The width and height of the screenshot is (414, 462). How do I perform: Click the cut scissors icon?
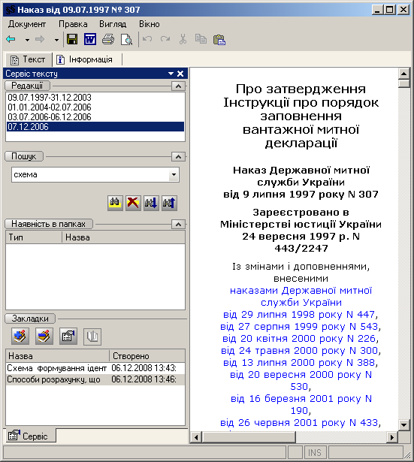point(183,39)
